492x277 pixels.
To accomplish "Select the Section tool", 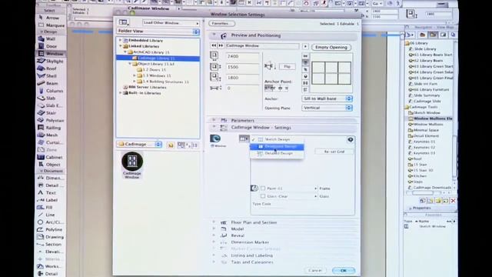I will 49,245.
